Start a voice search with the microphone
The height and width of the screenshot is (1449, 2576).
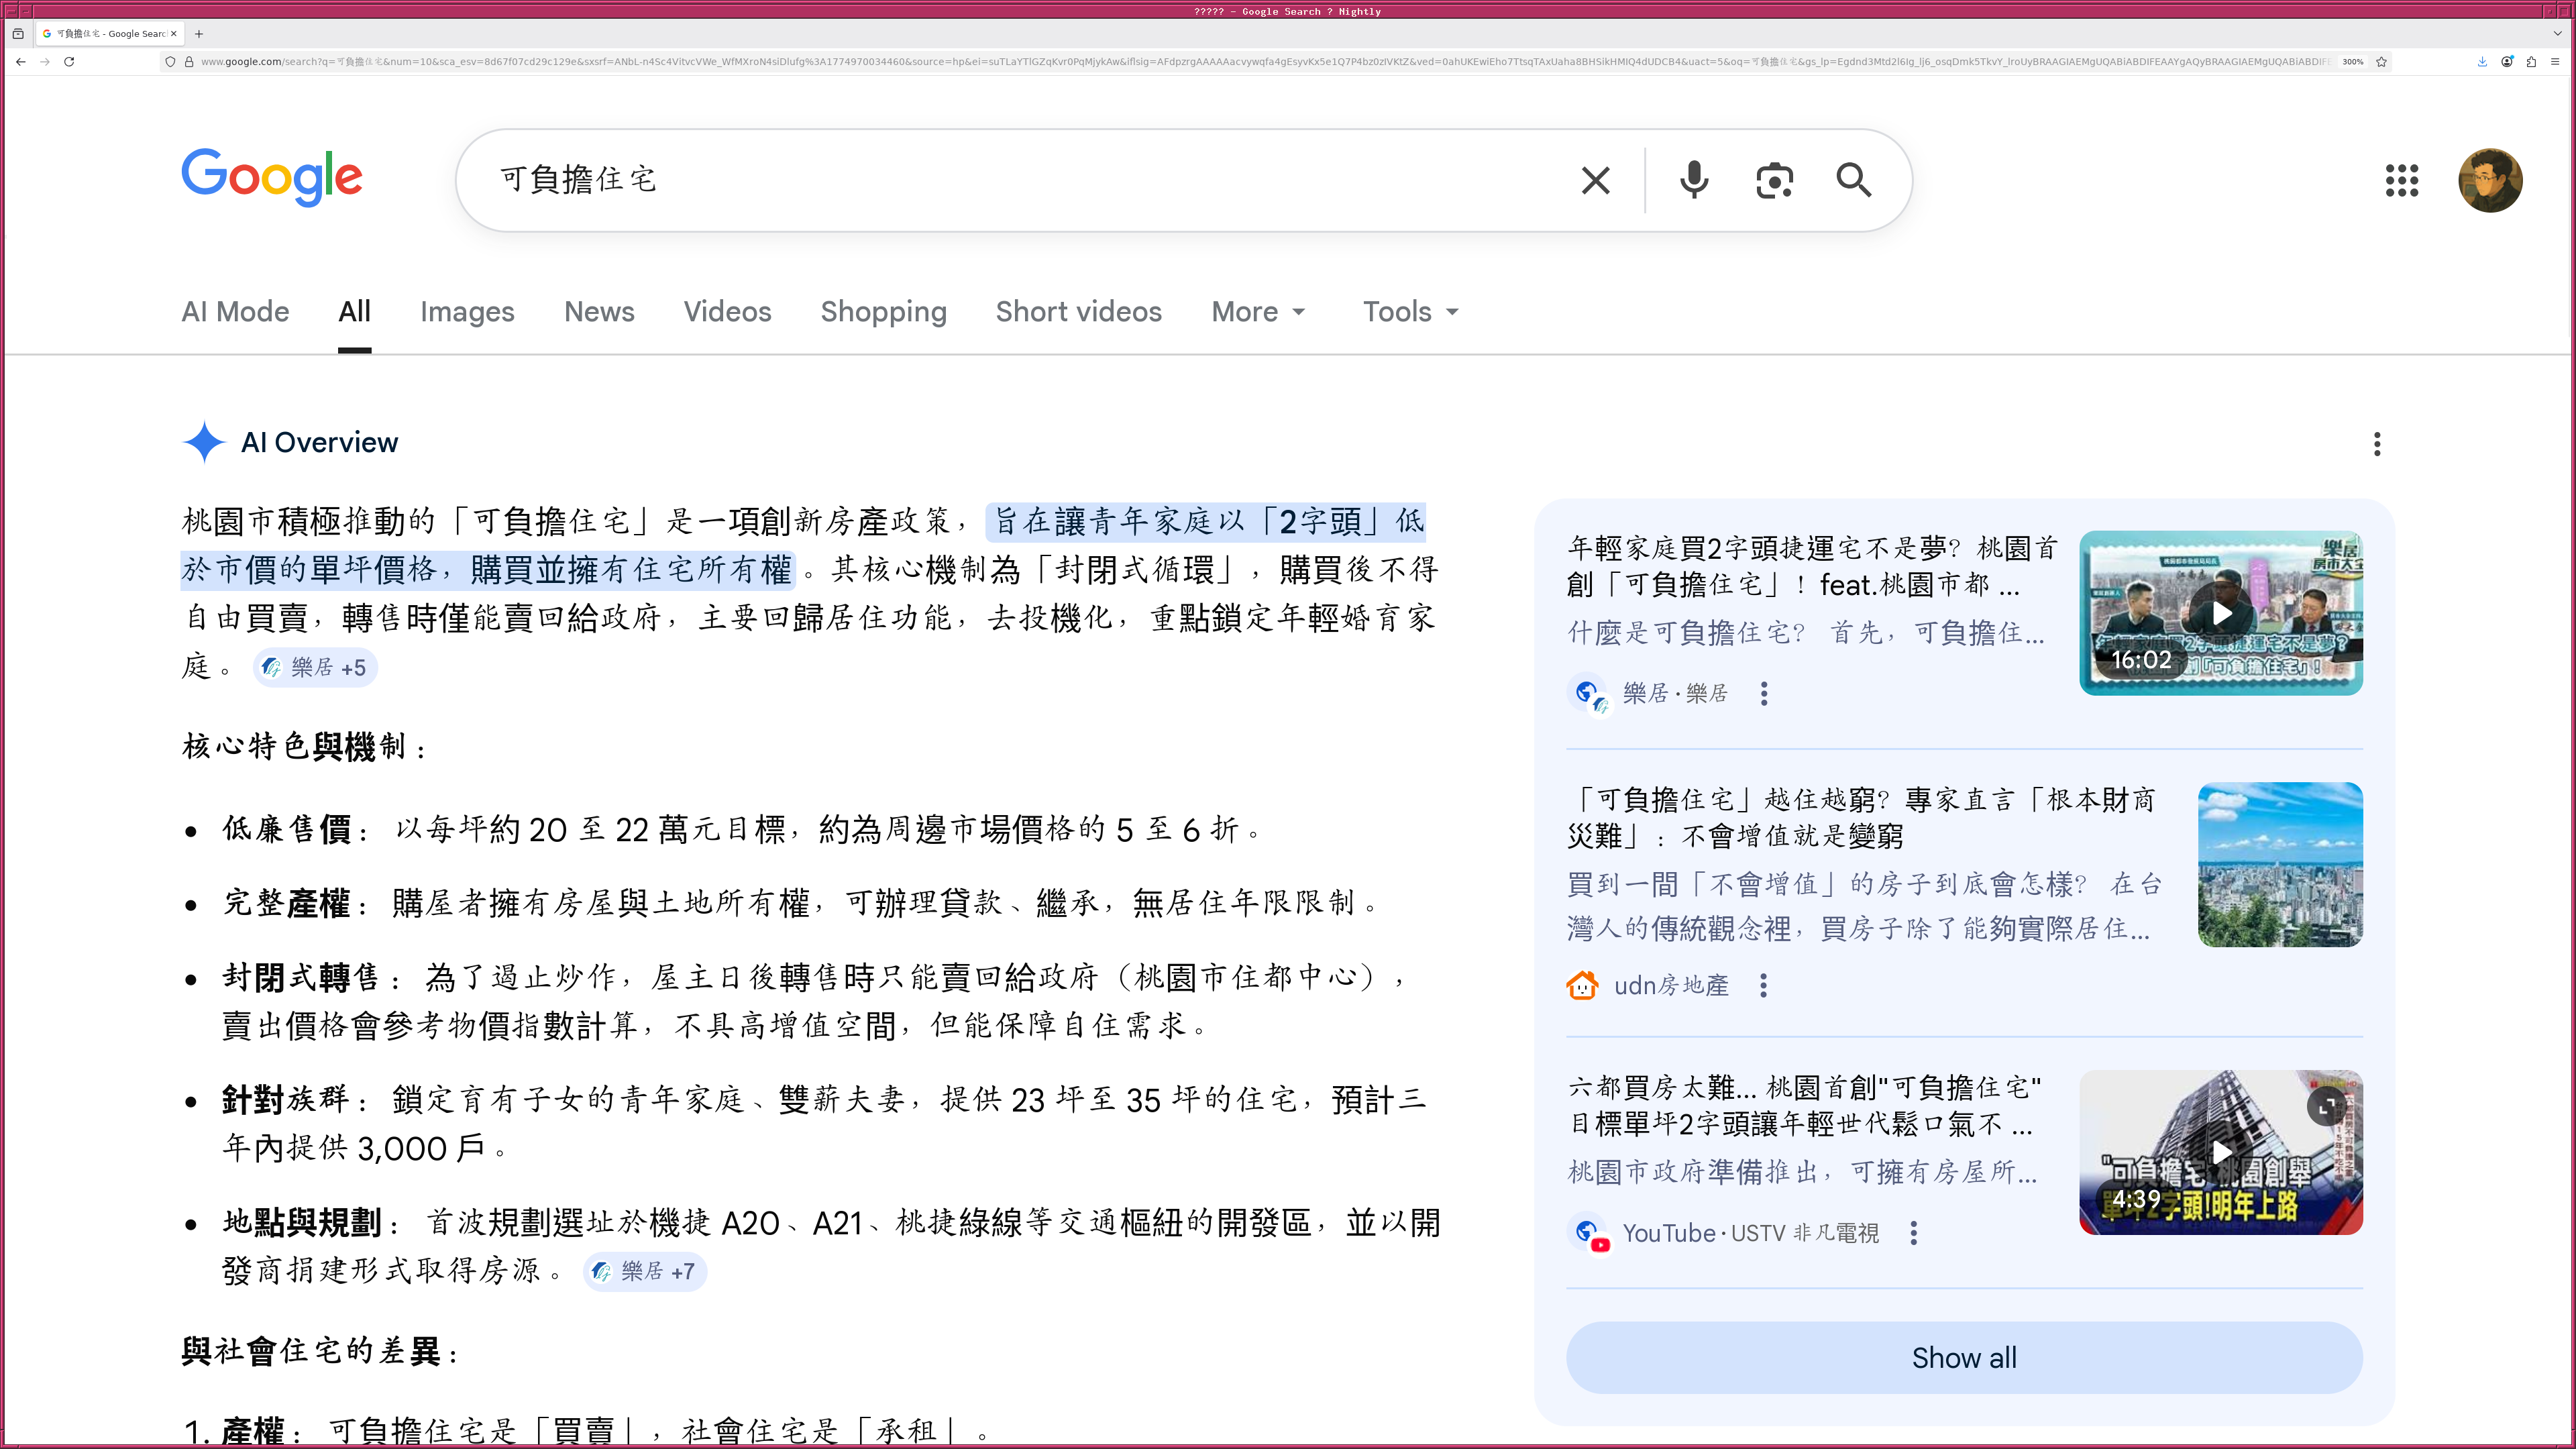tap(1694, 180)
